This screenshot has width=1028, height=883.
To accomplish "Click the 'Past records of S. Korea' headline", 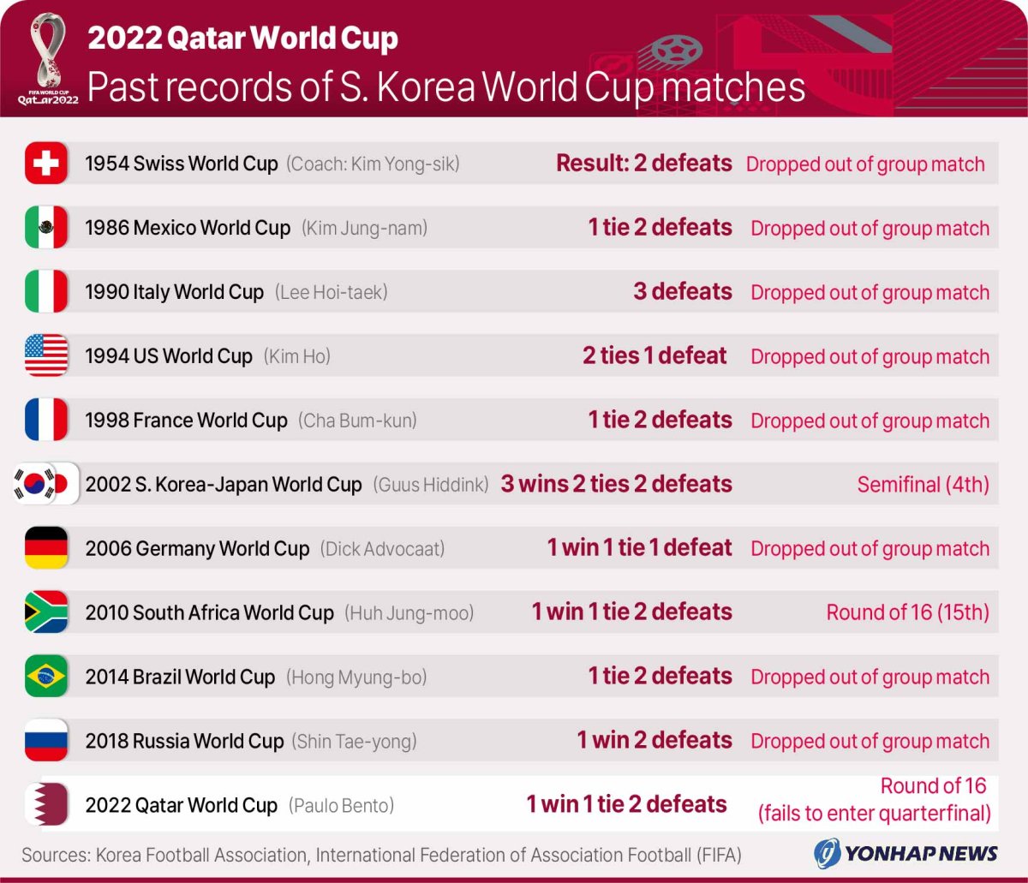I will pyautogui.click(x=446, y=87).
